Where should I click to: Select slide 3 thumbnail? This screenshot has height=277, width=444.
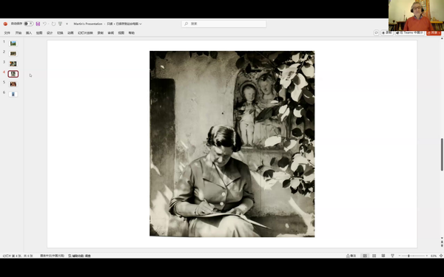tap(13, 64)
